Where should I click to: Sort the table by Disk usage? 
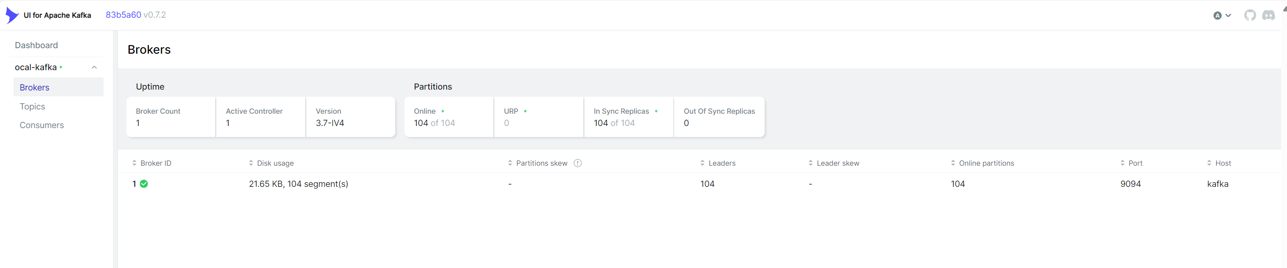(x=275, y=163)
